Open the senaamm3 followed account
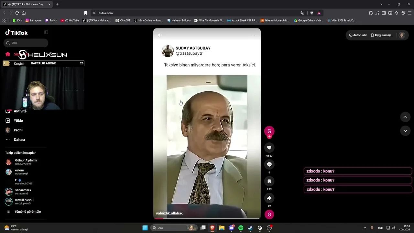Image resolution: width=414 pixels, height=233 pixels. [23, 192]
